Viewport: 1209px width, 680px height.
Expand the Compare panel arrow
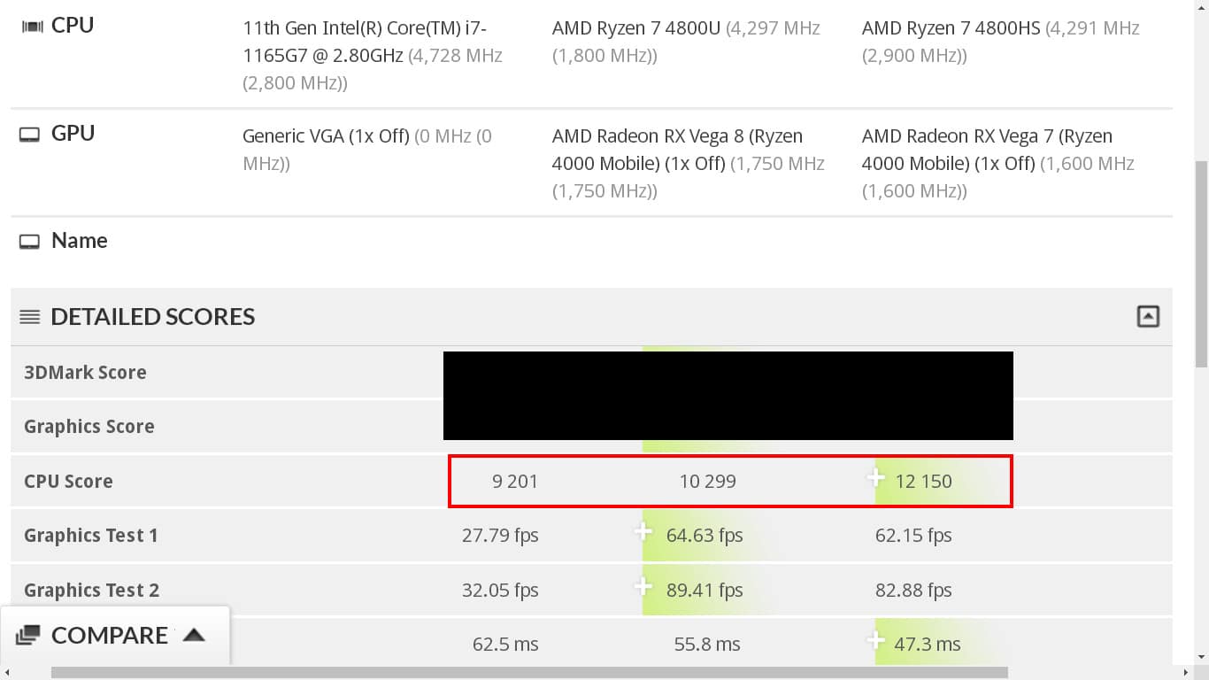(x=194, y=635)
